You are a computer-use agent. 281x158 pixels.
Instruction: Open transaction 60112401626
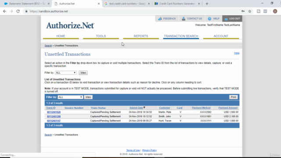(54, 112)
